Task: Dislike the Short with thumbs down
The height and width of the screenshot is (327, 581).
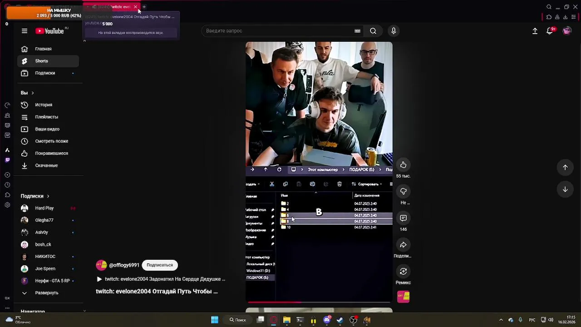Action: pos(403,192)
